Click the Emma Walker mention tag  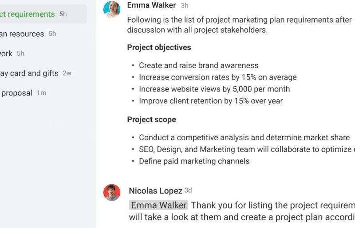click(x=158, y=205)
